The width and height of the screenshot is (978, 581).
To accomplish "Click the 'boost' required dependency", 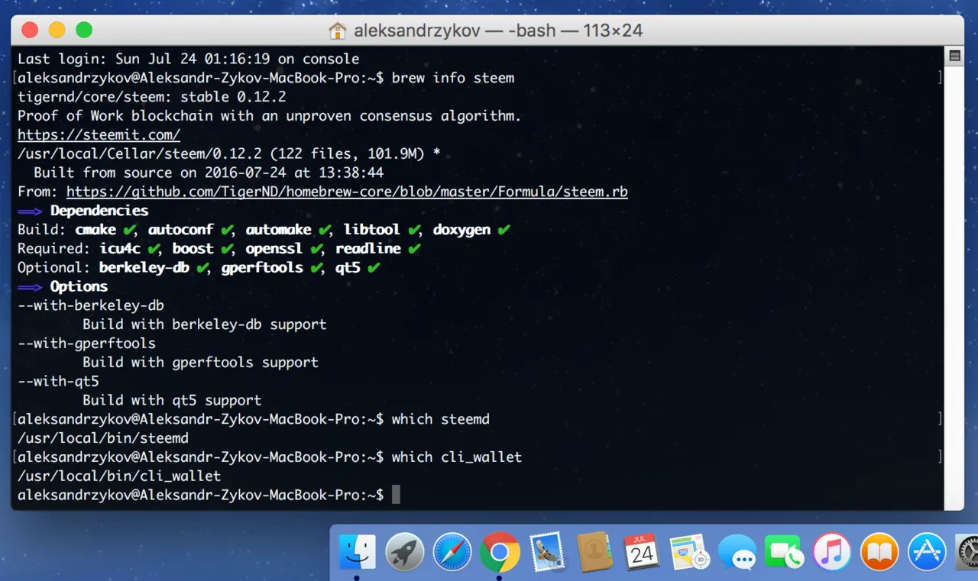I will 193,249.
